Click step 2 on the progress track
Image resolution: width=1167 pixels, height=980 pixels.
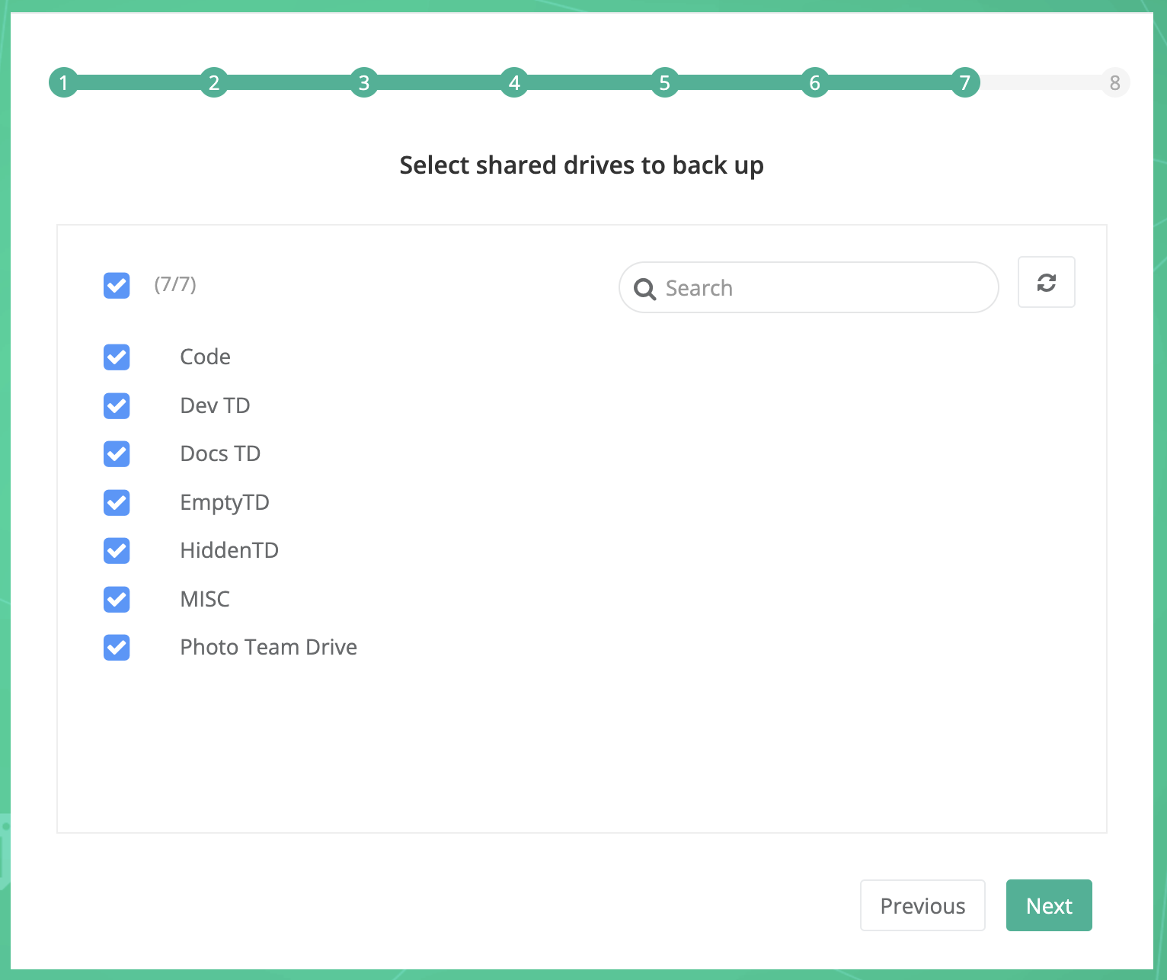pyautogui.click(x=213, y=82)
